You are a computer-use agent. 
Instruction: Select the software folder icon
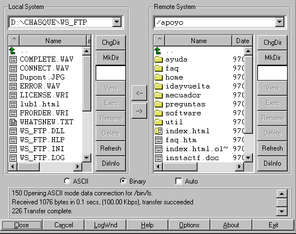pyautogui.click(x=158, y=113)
